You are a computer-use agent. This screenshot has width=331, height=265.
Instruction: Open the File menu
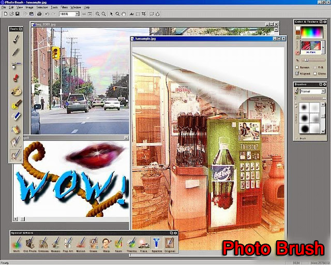click(4, 7)
